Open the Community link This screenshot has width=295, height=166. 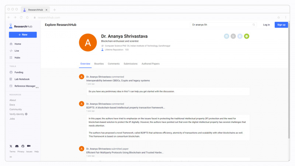15,109
